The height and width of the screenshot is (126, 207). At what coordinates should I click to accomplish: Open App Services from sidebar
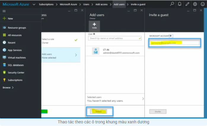(x=15, y=50)
